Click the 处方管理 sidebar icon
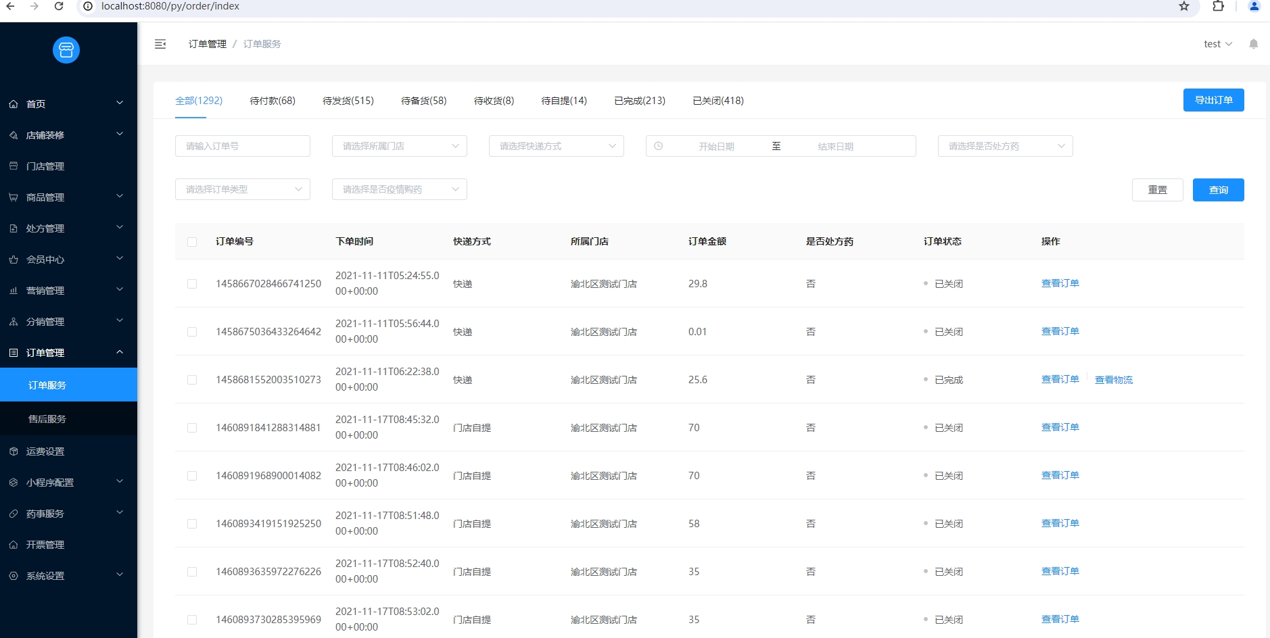This screenshot has width=1270, height=638. [14, 228]
